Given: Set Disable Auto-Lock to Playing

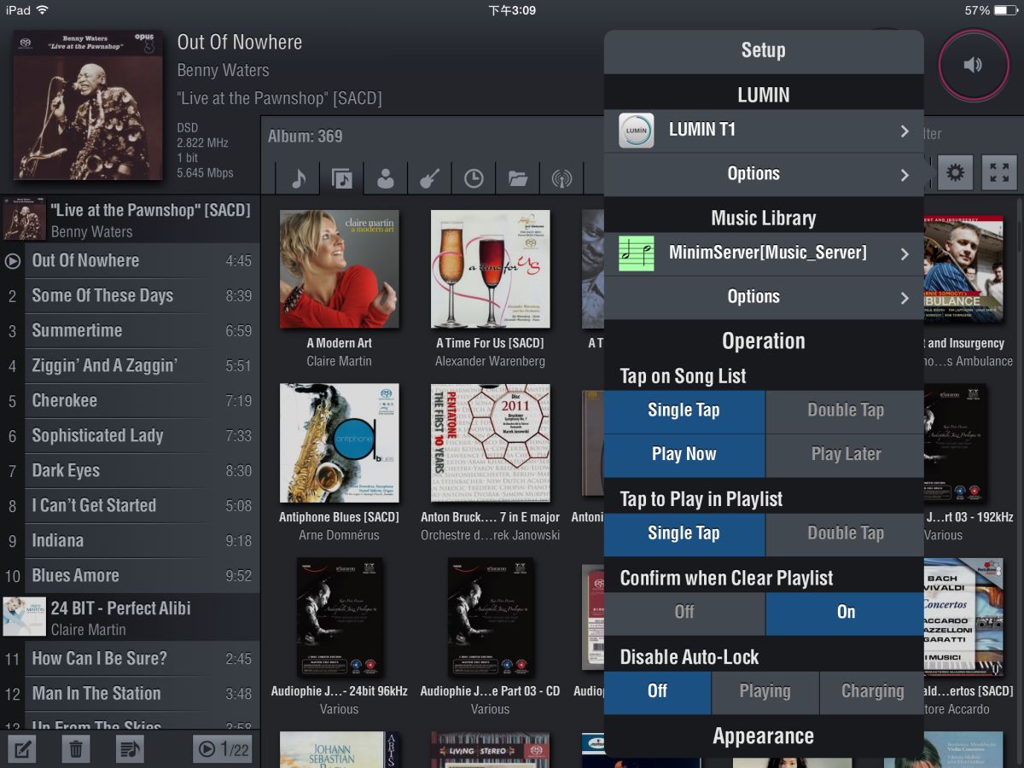Looking at the screenshot, I should click(765, 692).
